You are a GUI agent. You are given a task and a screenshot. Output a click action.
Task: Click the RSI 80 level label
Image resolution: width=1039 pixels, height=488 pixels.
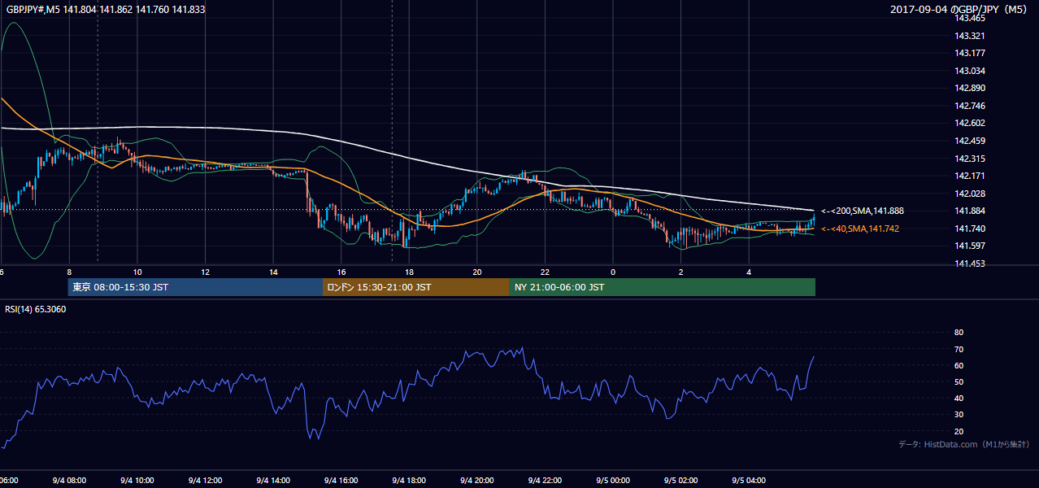pyautogui.click(x=959, y=333)
